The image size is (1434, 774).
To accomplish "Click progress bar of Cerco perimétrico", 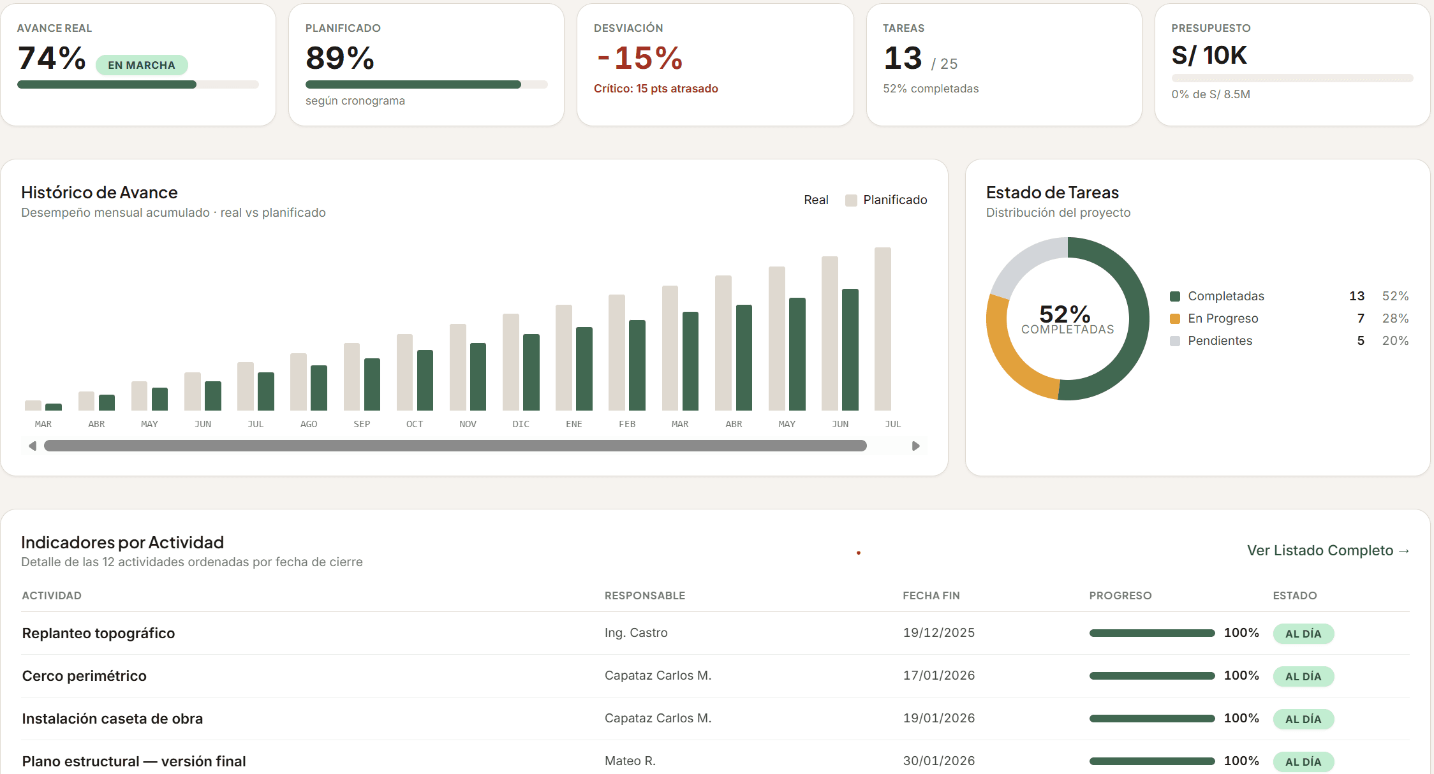I will click(1152, 676).
